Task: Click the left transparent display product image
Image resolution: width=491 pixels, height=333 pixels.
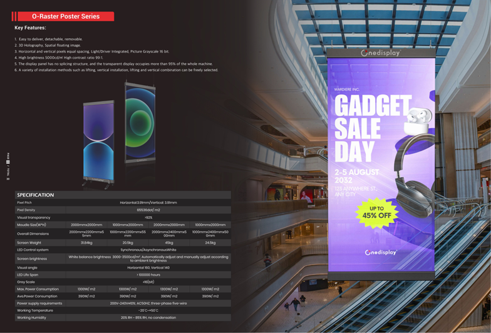Action: pos(99,144)
